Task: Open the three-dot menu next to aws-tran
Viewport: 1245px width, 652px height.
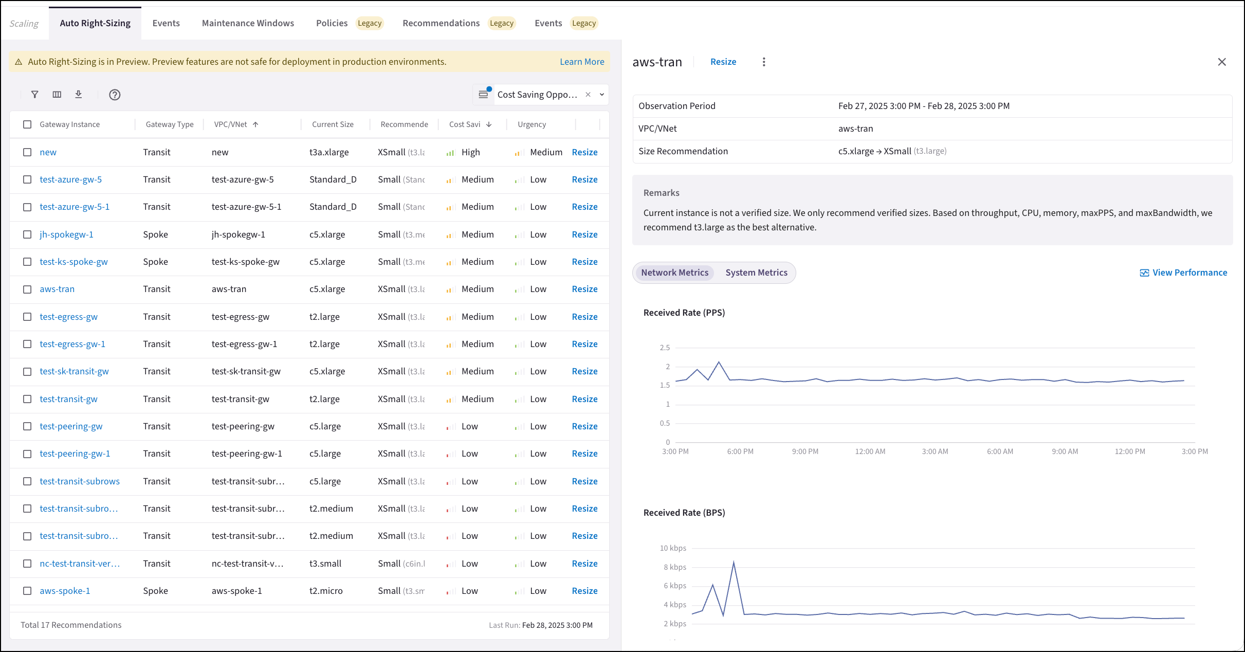Action: click(764, 61)
